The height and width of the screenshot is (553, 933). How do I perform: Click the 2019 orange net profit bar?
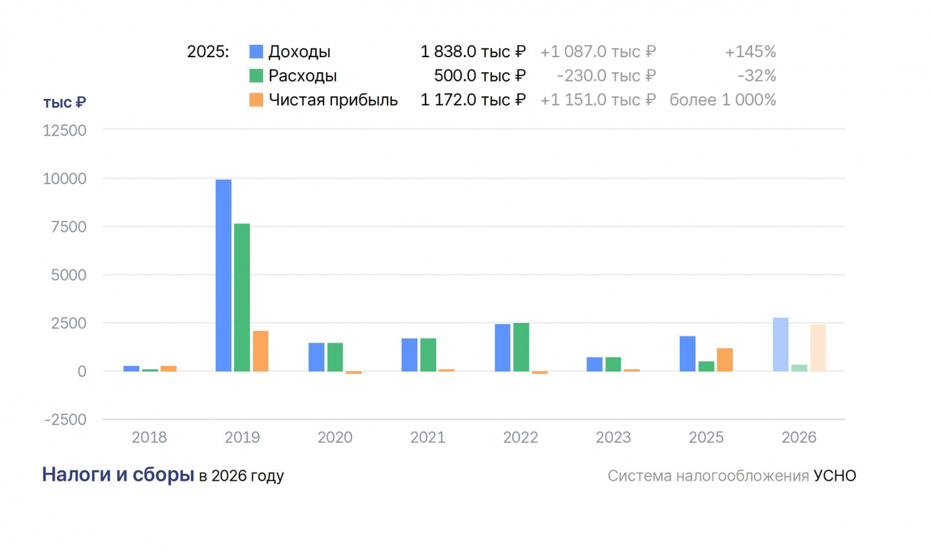click(261, 351)
